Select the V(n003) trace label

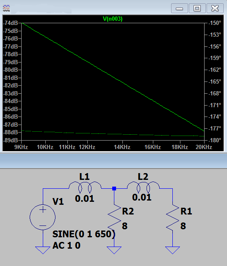(113, 19)
